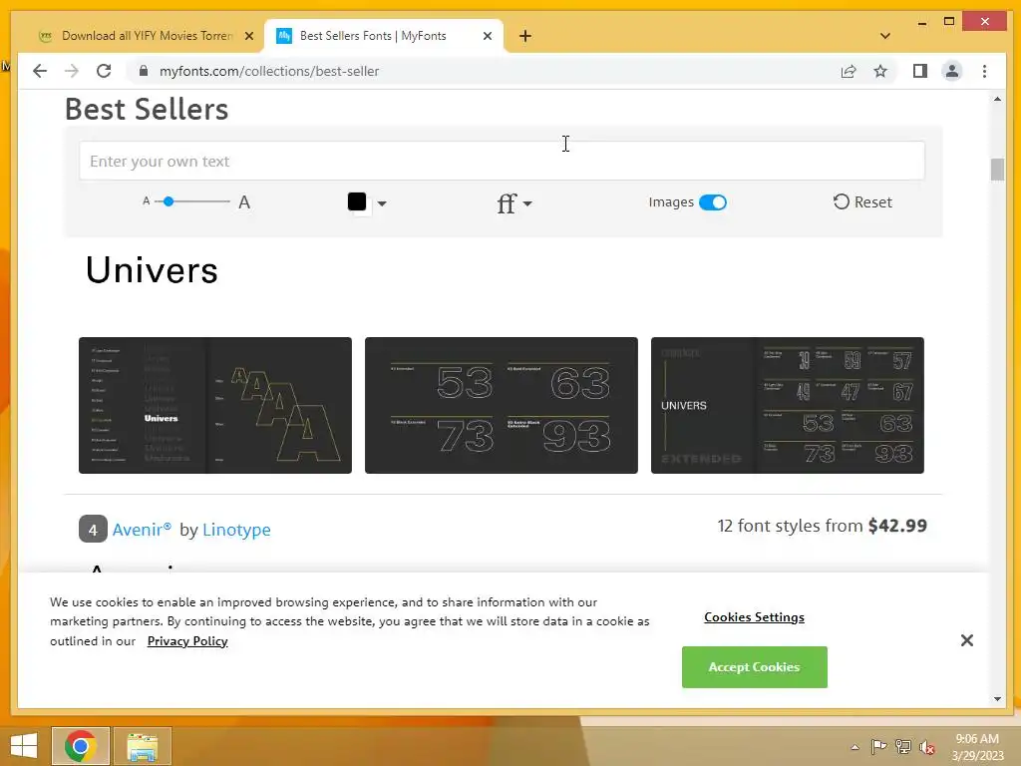The image size is (1021, 766).
Task: Open the Univers Extended preview image
Action: [x=788, y=405]
